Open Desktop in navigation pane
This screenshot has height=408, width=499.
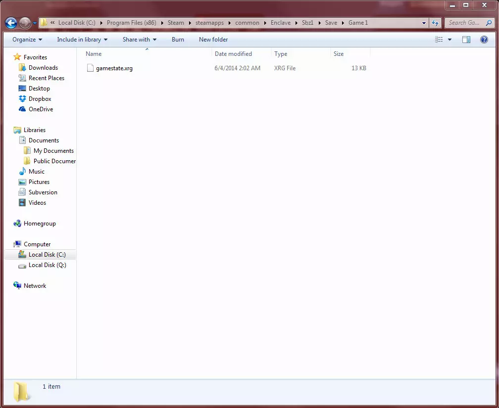[39, 89]
